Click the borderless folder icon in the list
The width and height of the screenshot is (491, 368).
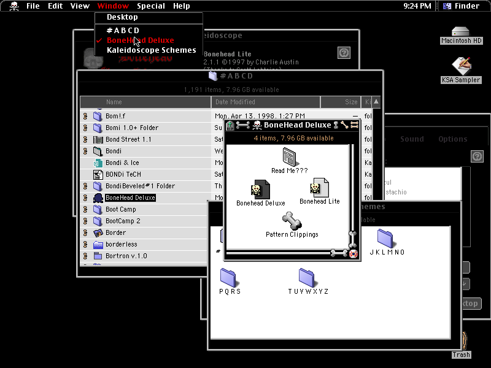tap(98, 244)
